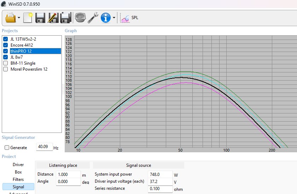Image resolution: width=297 pixels, height=194 pixels.
Task: Click the signal generator frequency field
Action: pyautogui.click(x=44, y=147)
